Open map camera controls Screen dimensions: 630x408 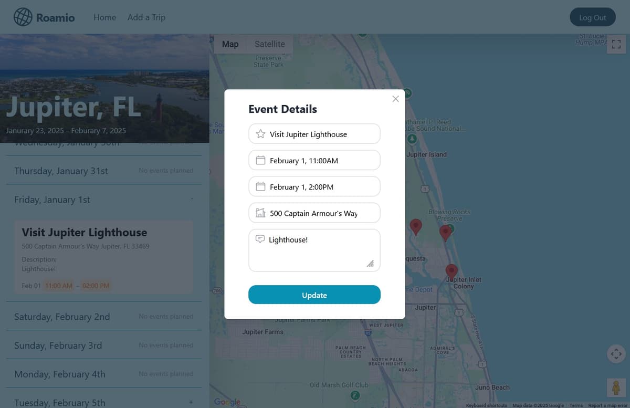[616, 354]
